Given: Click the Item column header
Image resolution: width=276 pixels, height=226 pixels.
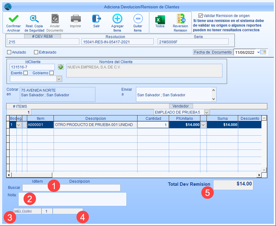Looking at the screenshot, I should 41,118.
